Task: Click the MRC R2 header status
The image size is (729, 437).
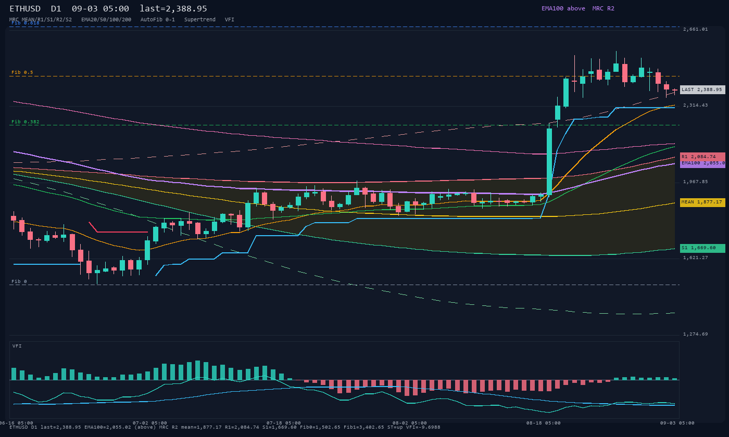Action: 604,8
